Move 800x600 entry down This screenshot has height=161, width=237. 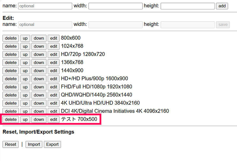(x=39, y=38)
